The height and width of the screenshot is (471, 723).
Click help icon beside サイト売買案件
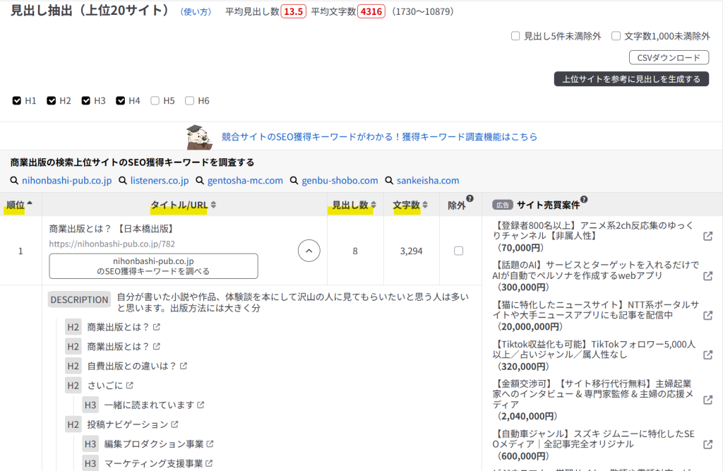pos(584,200)
